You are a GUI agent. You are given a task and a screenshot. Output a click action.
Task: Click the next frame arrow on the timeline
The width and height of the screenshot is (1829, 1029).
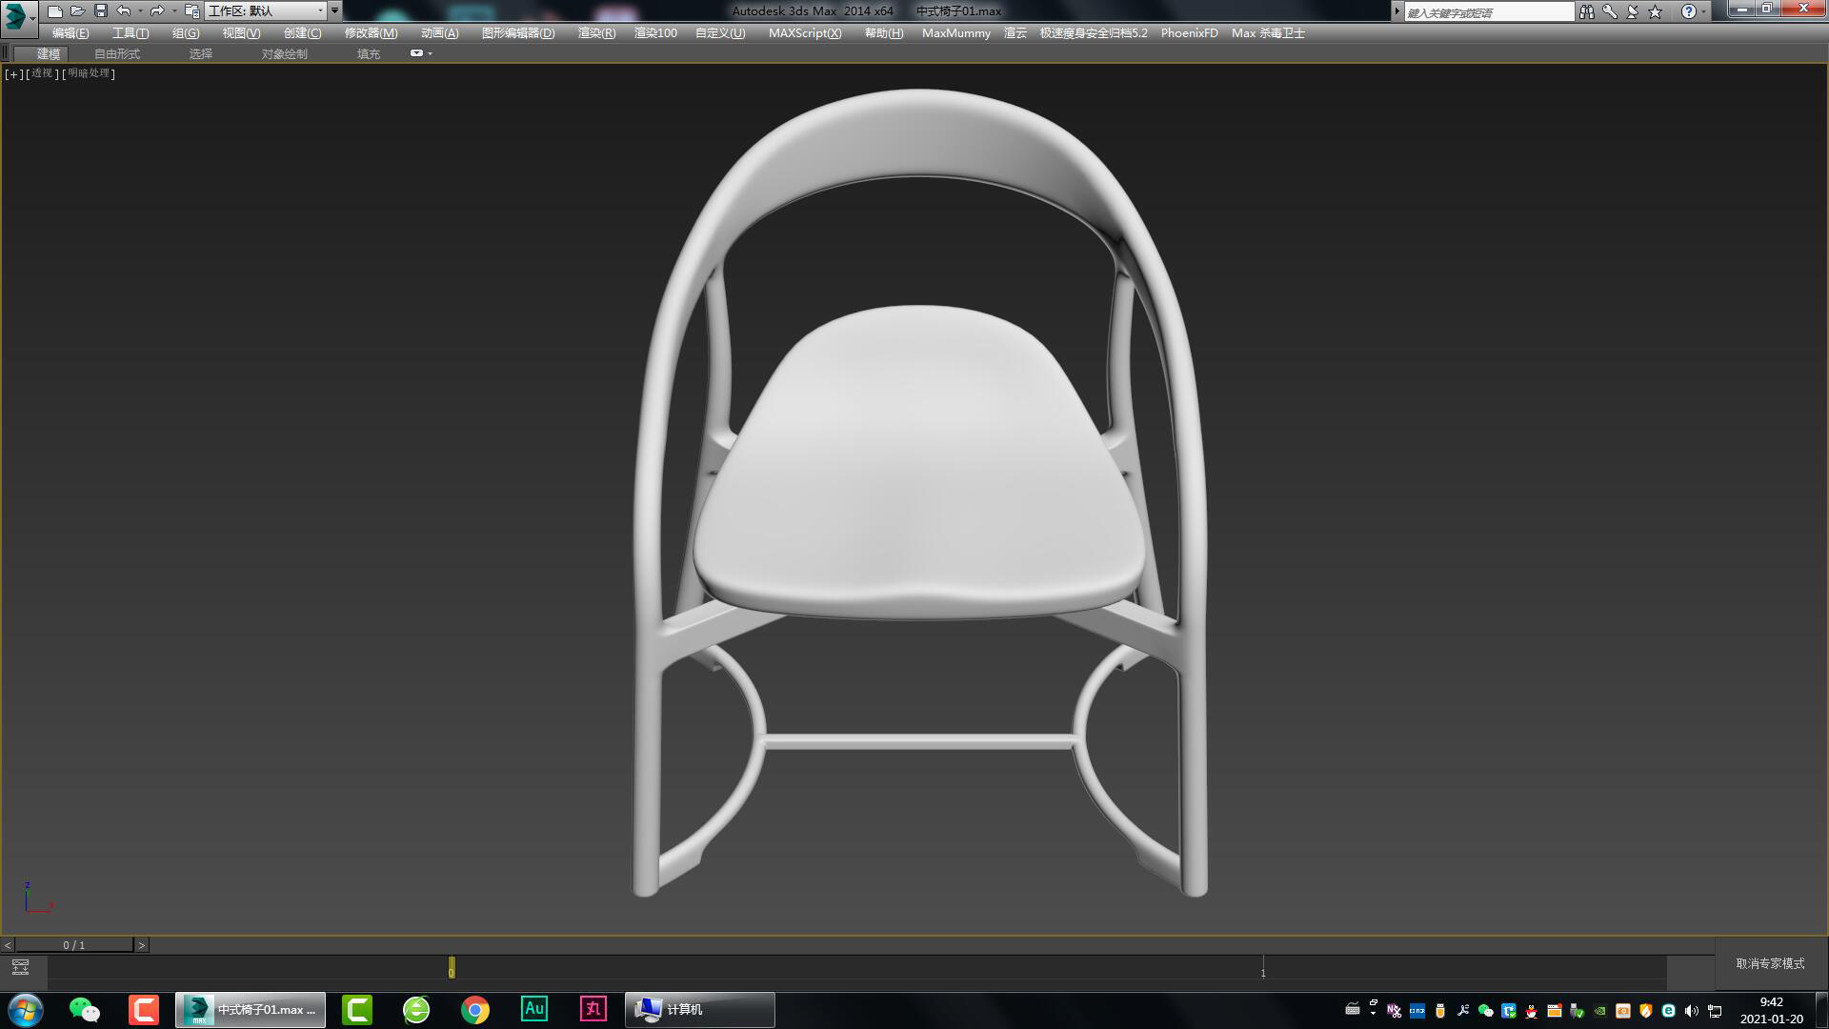click(142, 944)
